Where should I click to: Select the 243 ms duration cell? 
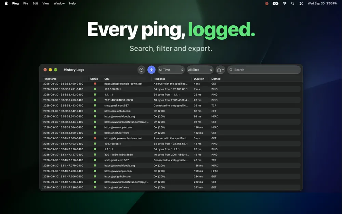[x=198, y=187]
